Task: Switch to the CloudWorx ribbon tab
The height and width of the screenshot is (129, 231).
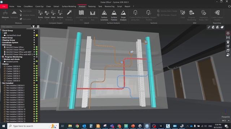Action: (x=28, y=6)
